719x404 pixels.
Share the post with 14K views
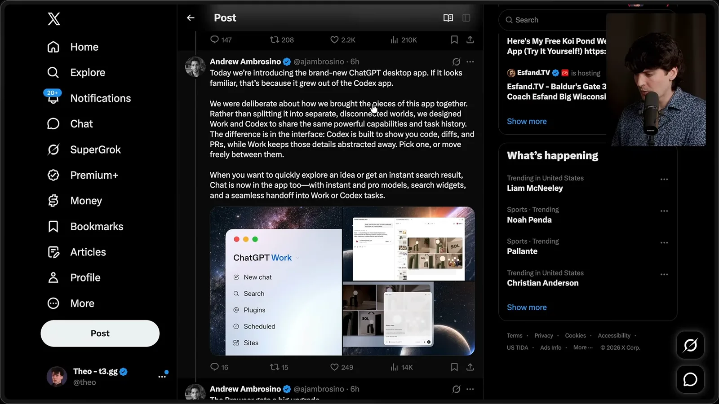[470, 367]
